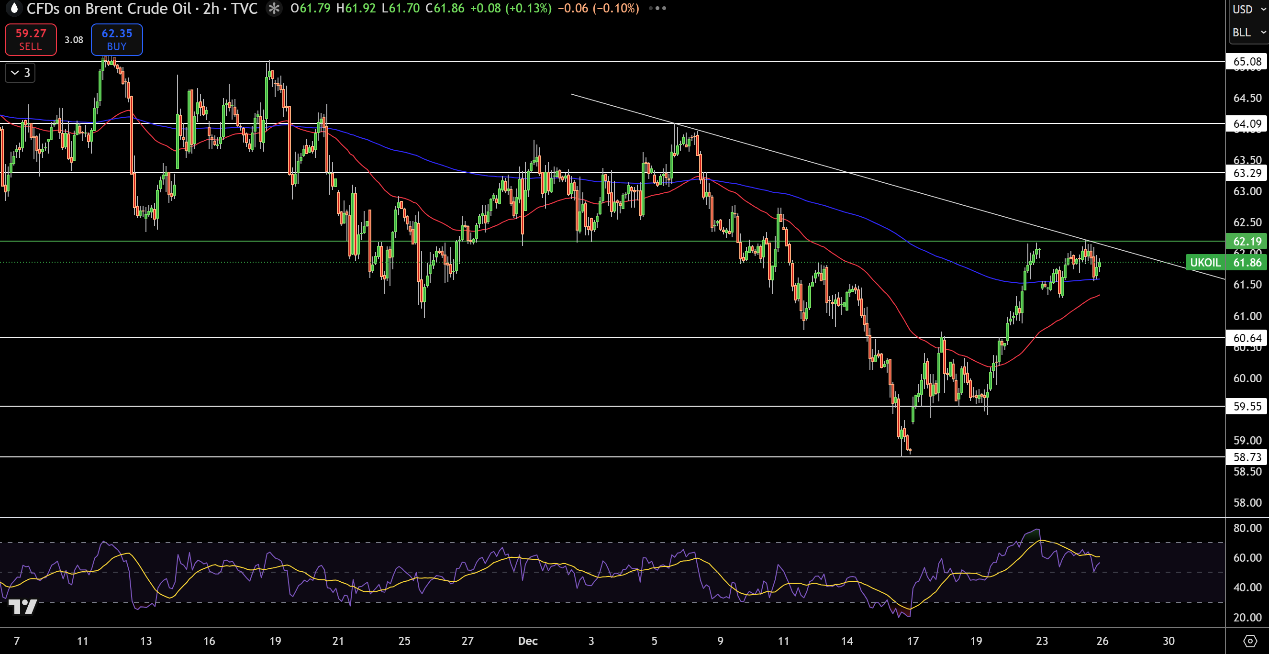The height and width of the screenshot is (654, 1269).
Task: Open chart settings gear icon at bottom right
Action: point(1250,641)
